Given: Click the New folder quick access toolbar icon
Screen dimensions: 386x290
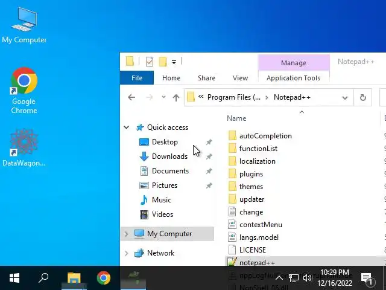Looking at the screenshot, I should (x=163, y=62).
